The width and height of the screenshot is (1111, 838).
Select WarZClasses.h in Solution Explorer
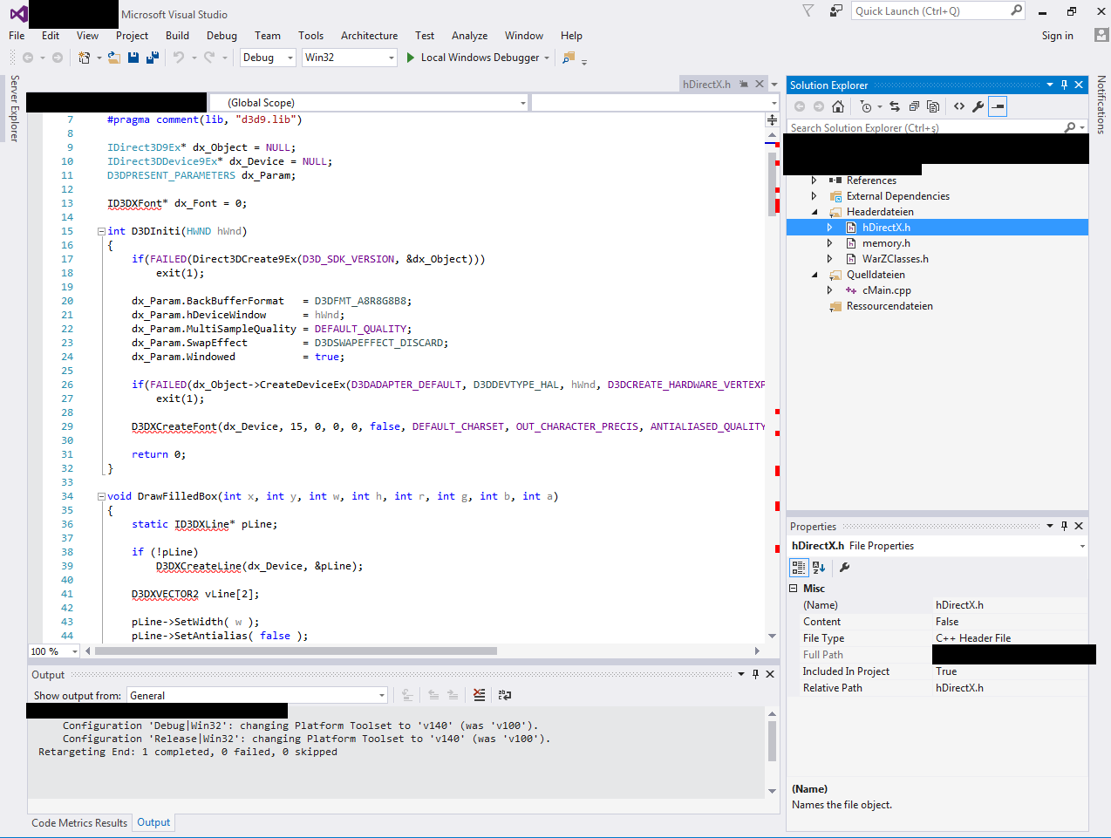[x=895, y=259]
